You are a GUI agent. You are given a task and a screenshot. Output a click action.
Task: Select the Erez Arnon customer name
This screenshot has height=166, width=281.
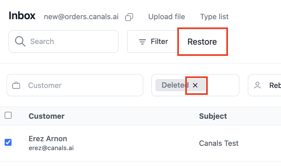[48, 139]
